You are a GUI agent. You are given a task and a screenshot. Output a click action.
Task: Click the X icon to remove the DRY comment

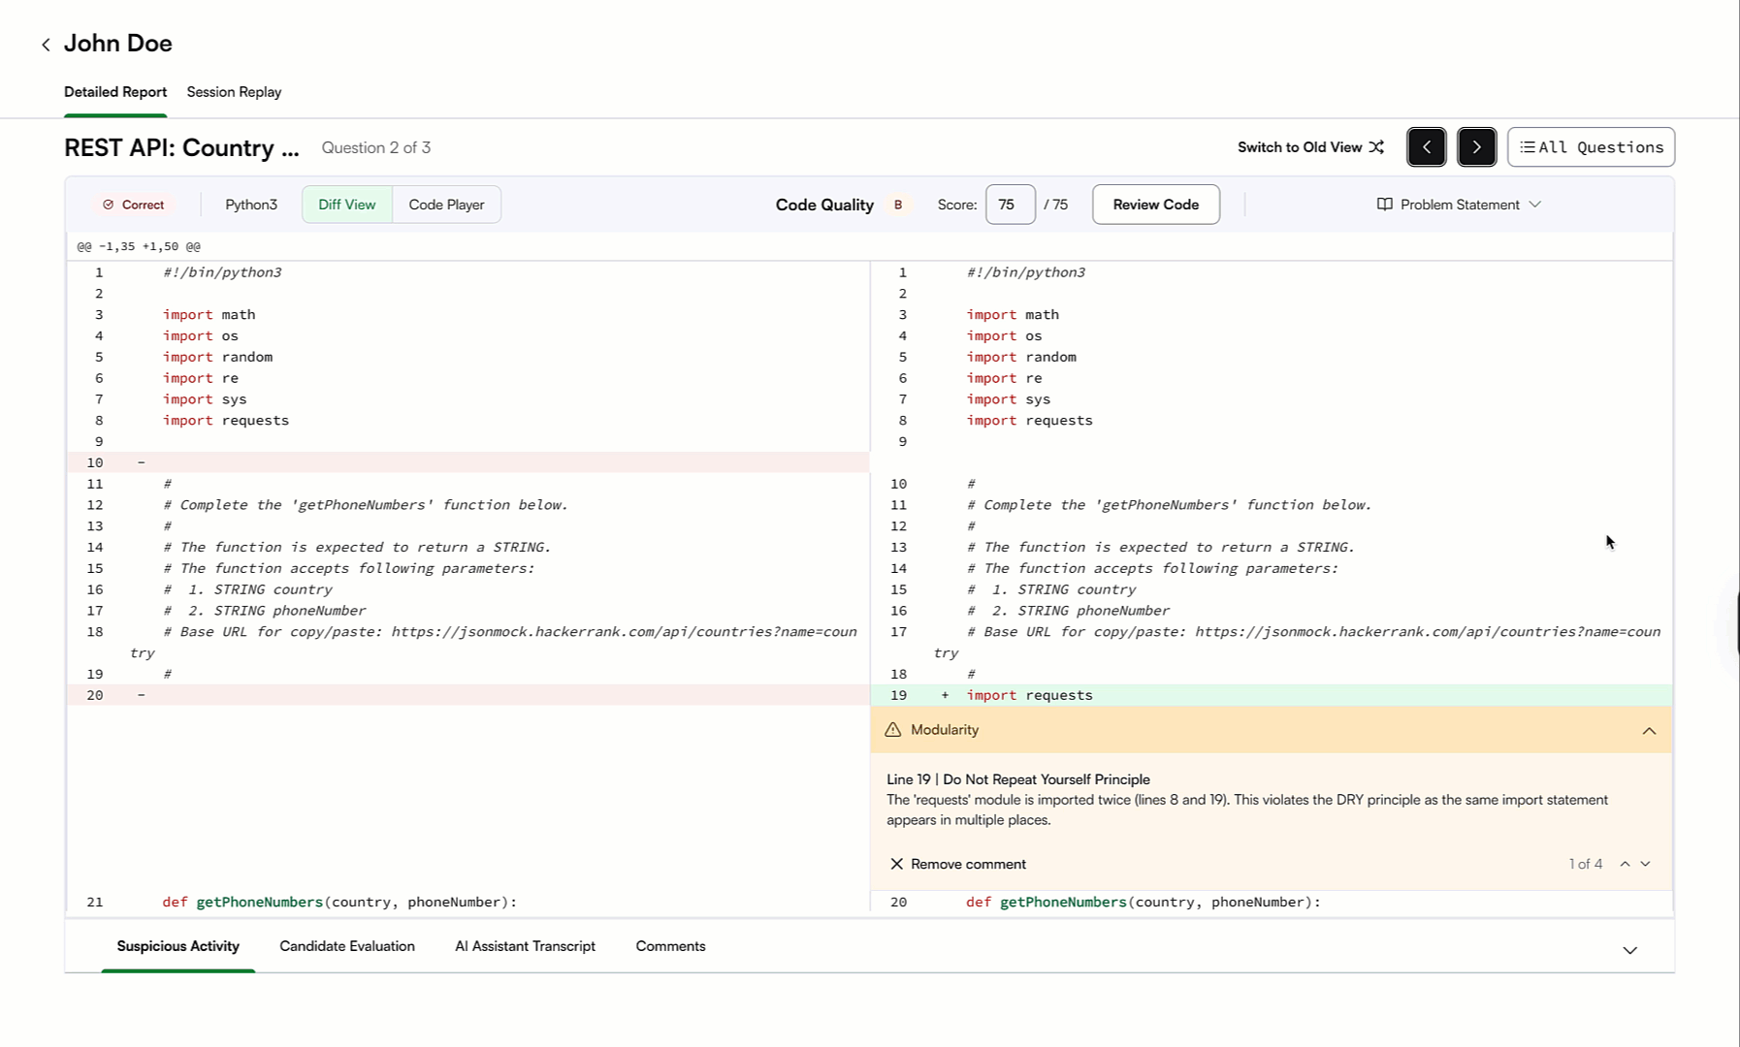[896, 863]
